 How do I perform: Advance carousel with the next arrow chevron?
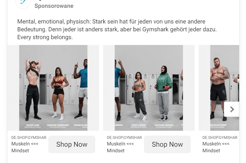tap(232, 109)
